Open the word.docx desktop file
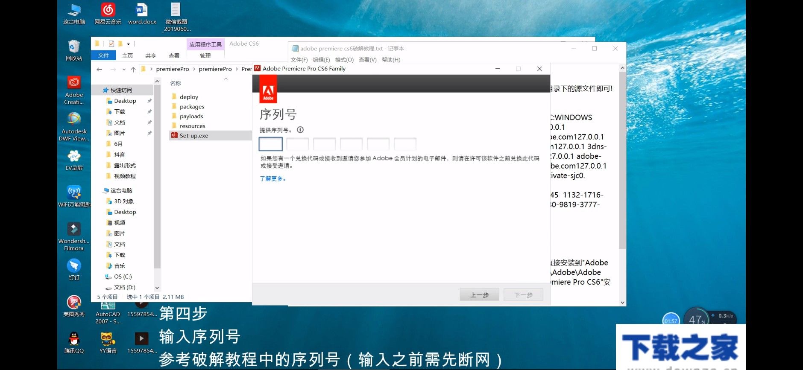Screen dimensions: 803x370 click(x=142, y=14)
